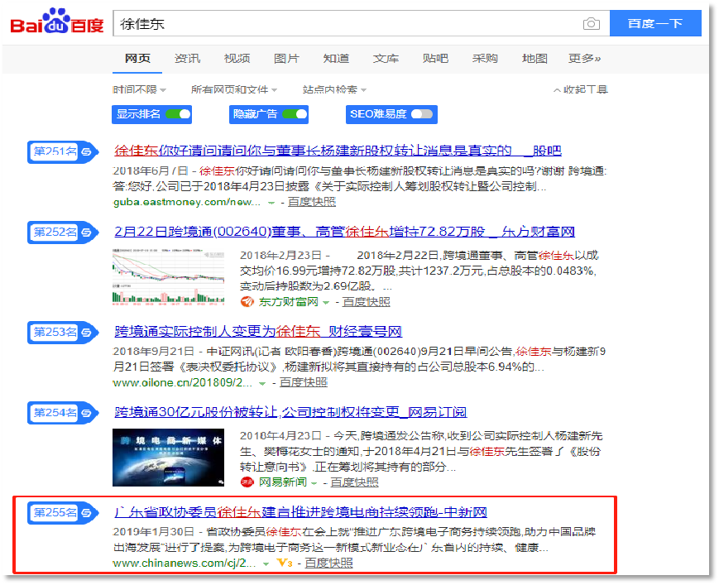The height and width of the screenshot is (585, 719).
Task: Collapse tools via 收起工具
Action: pyautogui.click(x=581, y=89)
